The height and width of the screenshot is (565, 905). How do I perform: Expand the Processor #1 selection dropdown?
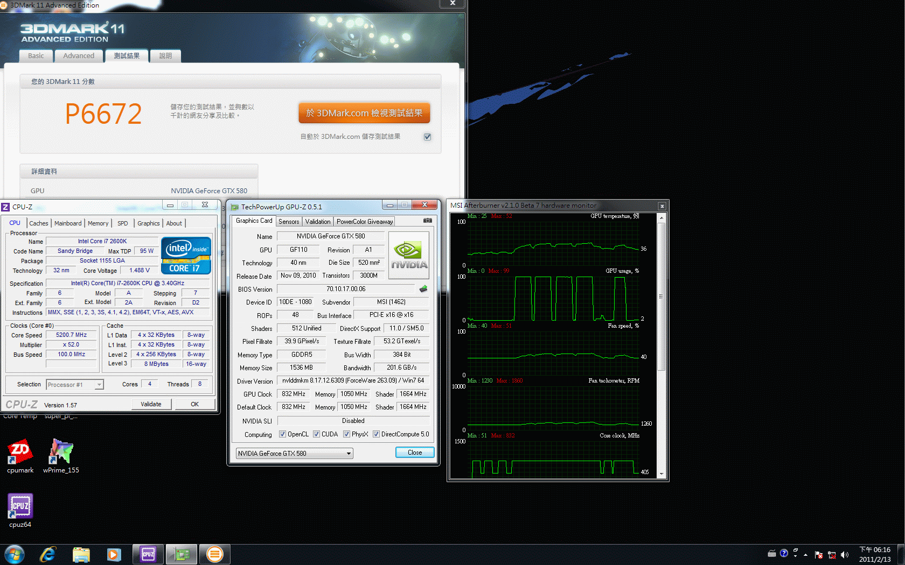(99, 385)
